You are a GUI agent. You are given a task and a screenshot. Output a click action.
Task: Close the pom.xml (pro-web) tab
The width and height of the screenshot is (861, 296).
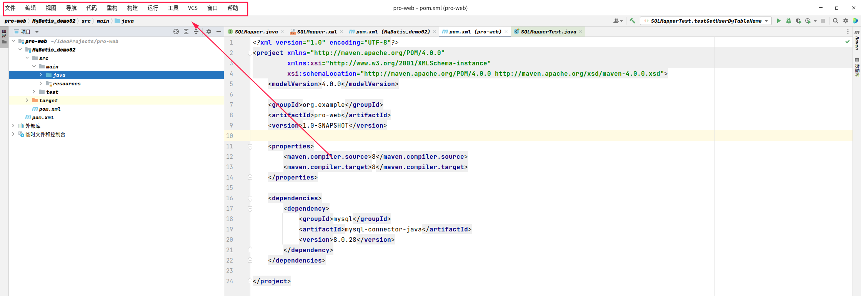(506, 32)
